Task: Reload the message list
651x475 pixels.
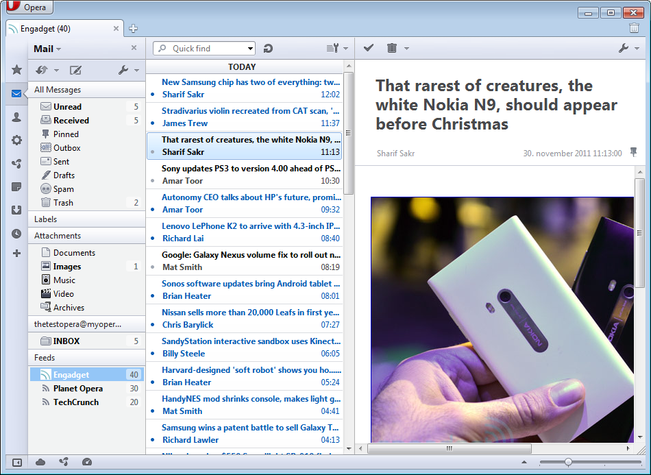Action: pyautogui.click(x=268, y=49)
